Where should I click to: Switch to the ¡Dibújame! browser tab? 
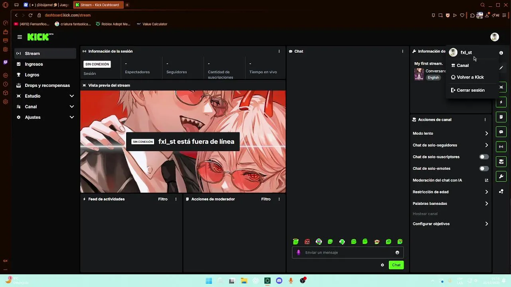point(47,5)
